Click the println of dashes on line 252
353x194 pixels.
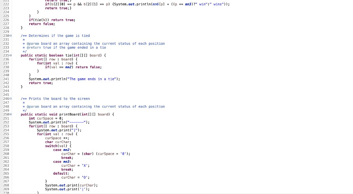[x=59, y=122]
